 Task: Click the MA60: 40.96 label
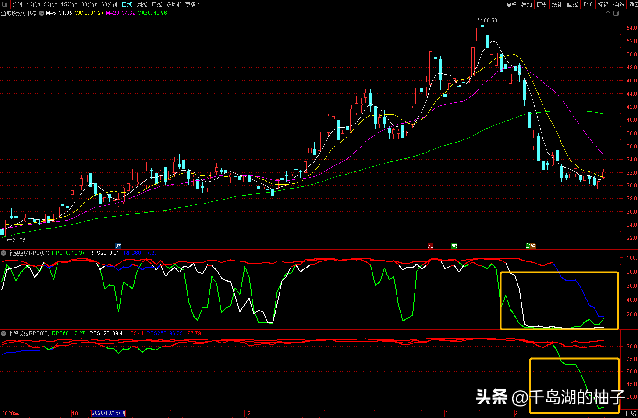tap(152, 13)
